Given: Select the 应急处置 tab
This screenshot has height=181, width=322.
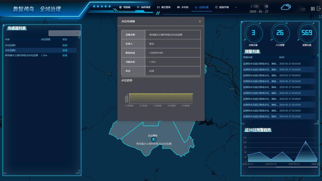Looking at the screenshot, I should (202, 7).
